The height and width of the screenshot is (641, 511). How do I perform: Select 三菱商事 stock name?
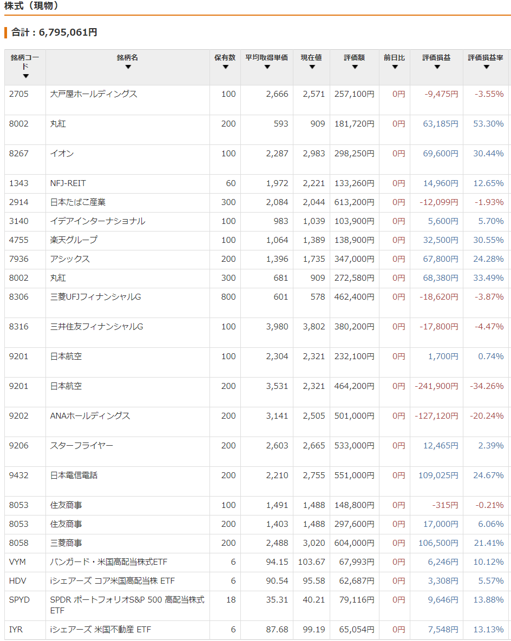coord(66,543)
